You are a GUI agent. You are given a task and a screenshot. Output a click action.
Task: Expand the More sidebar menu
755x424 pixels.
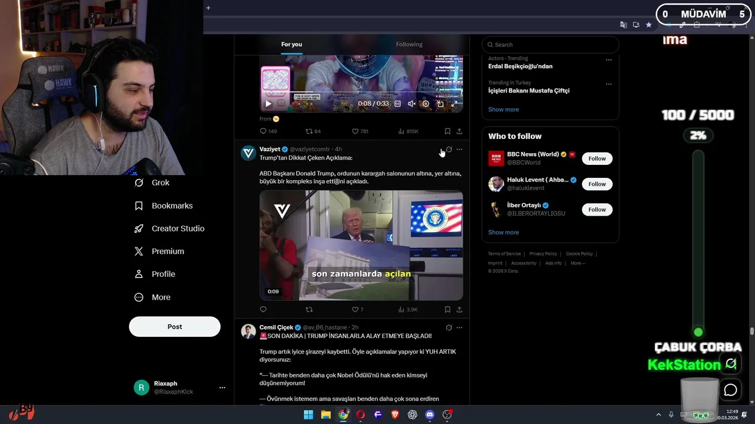pos(153,297)
